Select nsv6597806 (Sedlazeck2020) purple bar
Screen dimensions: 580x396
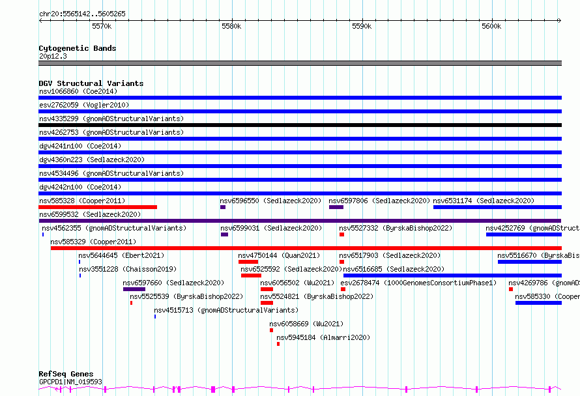tap(336, 207)
